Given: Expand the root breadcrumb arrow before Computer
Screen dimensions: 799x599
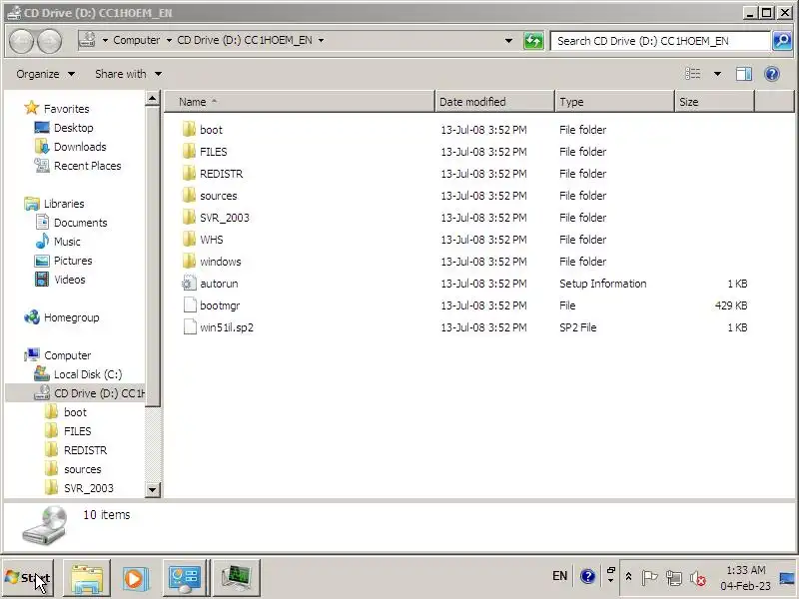Looking at the screenshot, I should coord(105,40).
